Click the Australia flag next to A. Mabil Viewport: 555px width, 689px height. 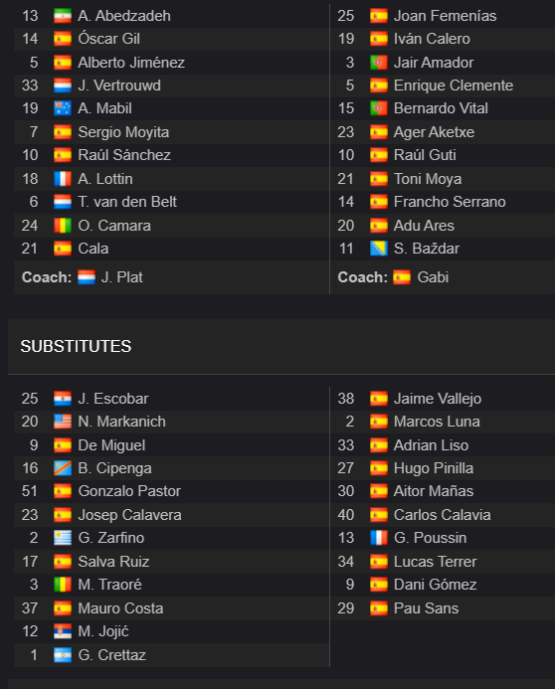point(63,108)
